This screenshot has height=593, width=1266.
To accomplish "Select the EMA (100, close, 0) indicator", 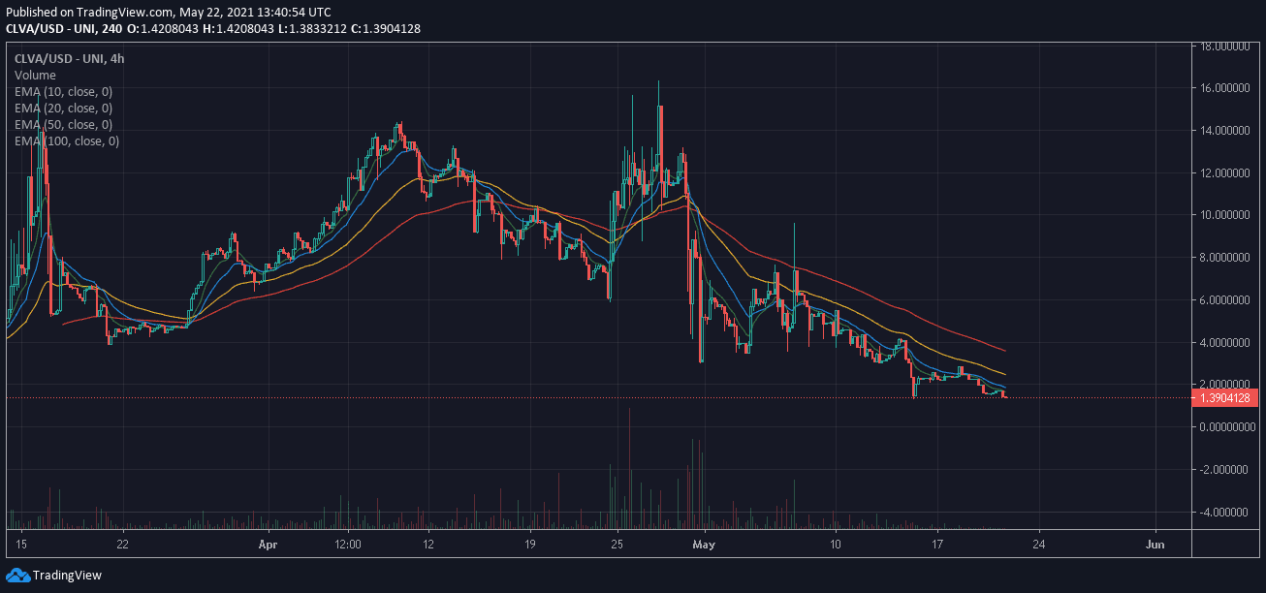I will tap(66, 141).
